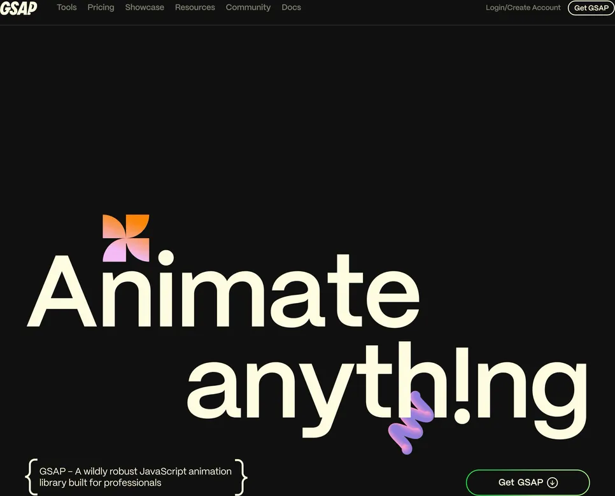Click the purple squiggle shape
This screenshot has width=615, height=496.
point(411,423)
